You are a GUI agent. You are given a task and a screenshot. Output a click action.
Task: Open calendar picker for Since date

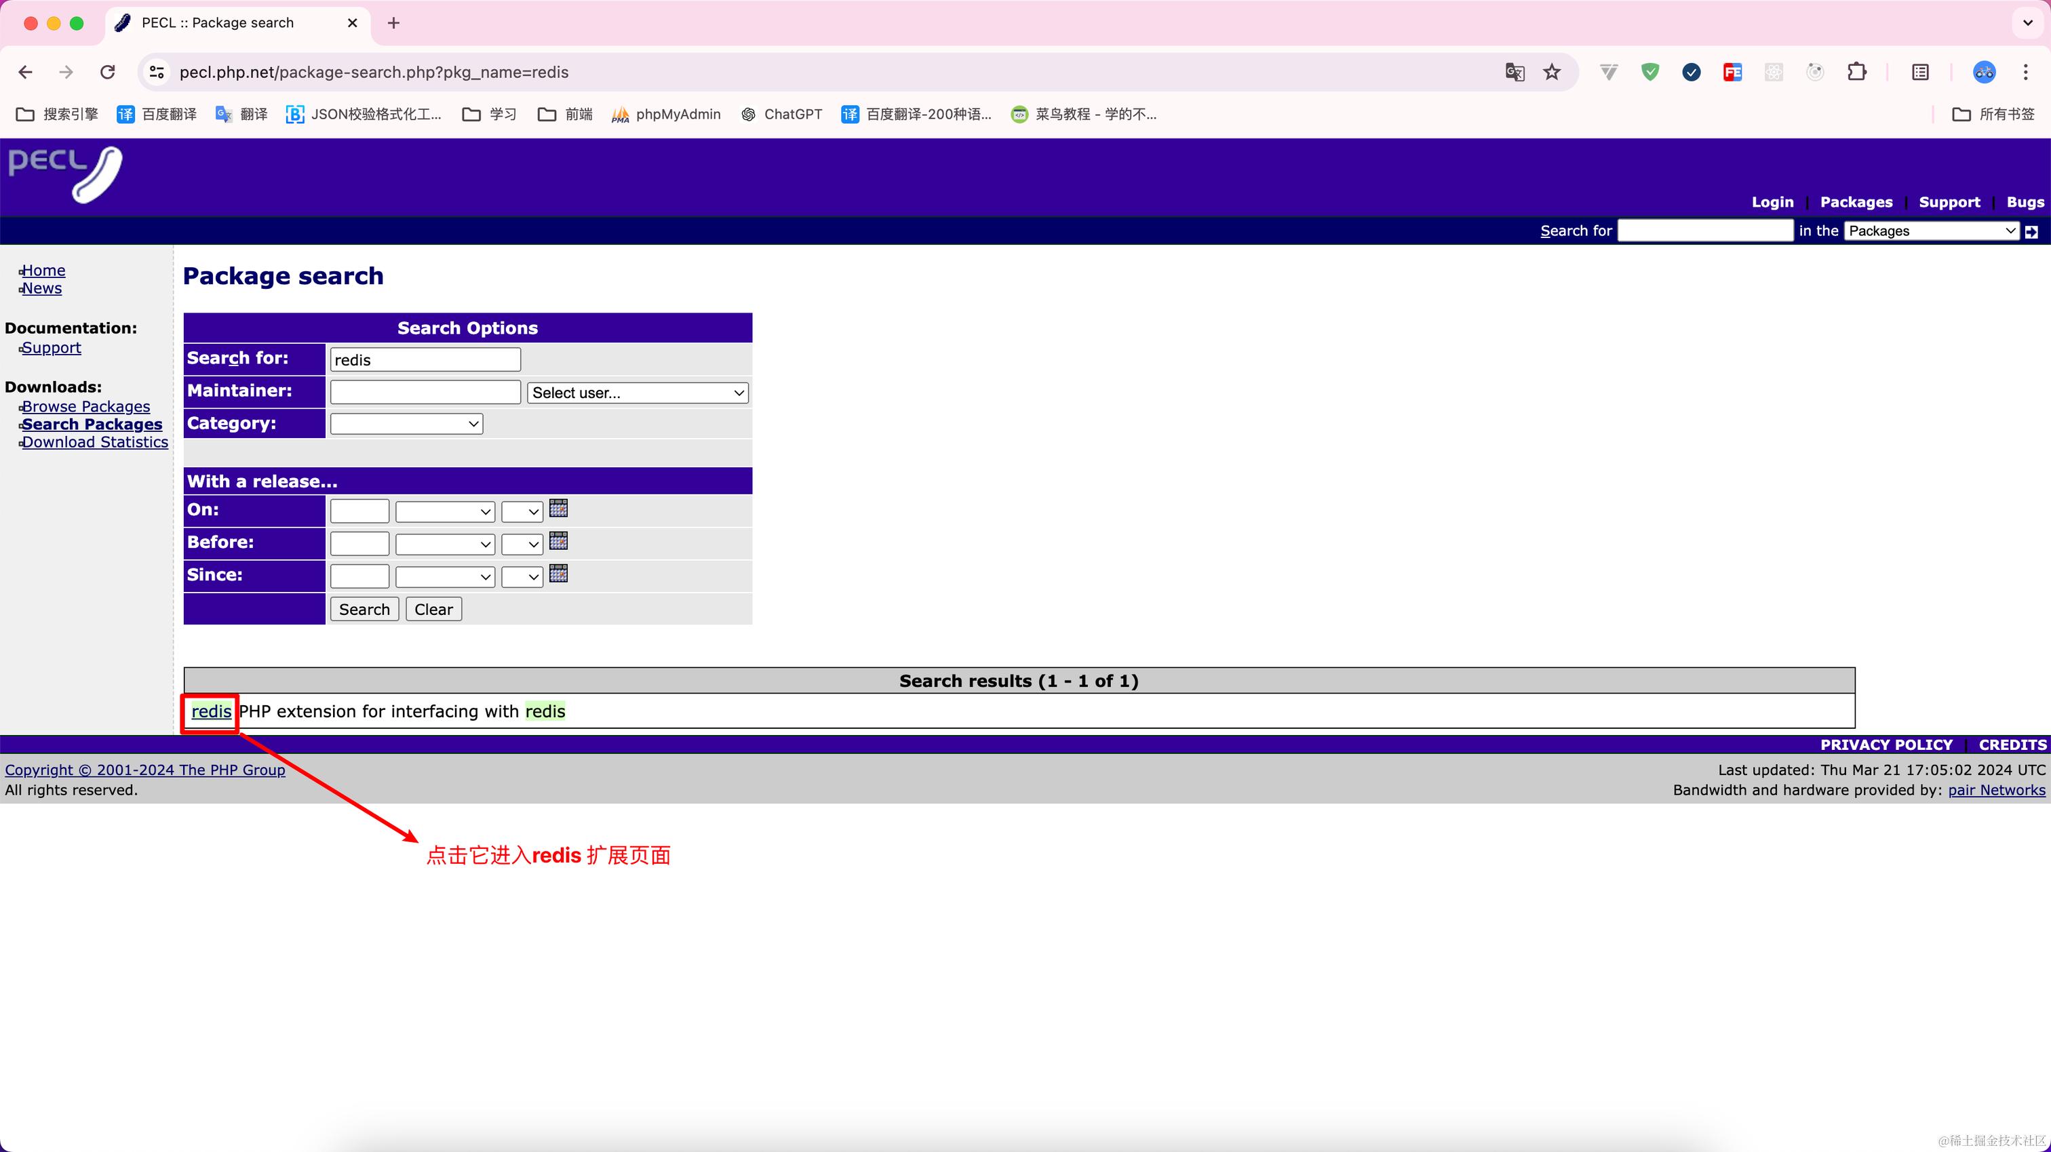[558, 574]
